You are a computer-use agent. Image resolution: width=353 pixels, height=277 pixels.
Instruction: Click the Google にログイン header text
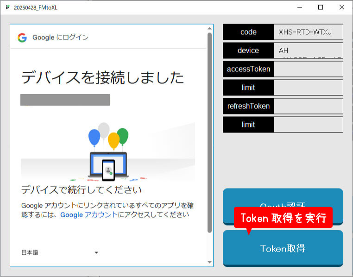click(x=60, y=38)
